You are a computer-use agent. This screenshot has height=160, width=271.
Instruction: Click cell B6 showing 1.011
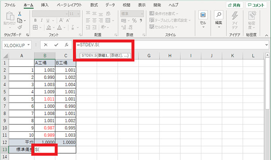(x=45, y=99)
